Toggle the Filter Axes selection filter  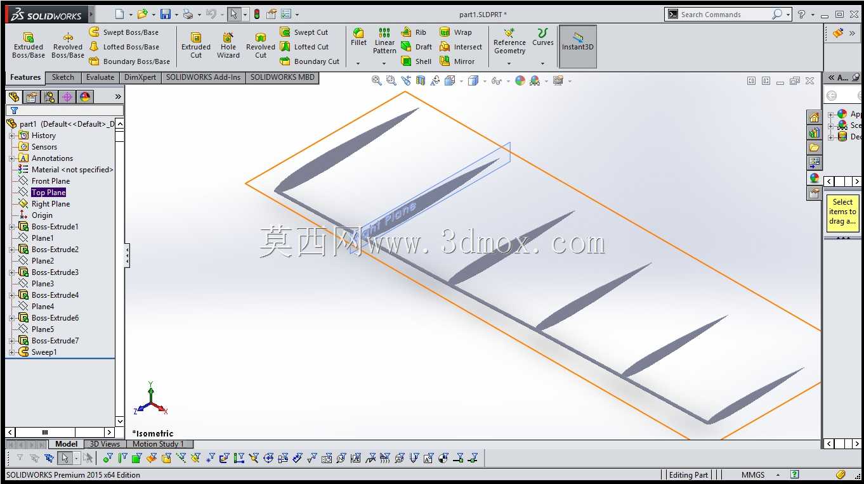click(181, 458)
